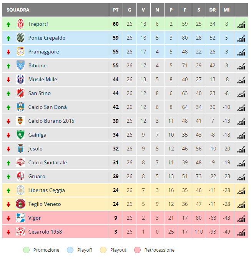Click the Musile Mille team logo
The width and height of the screenshot is (251, 259).
(x=21, y=79)
